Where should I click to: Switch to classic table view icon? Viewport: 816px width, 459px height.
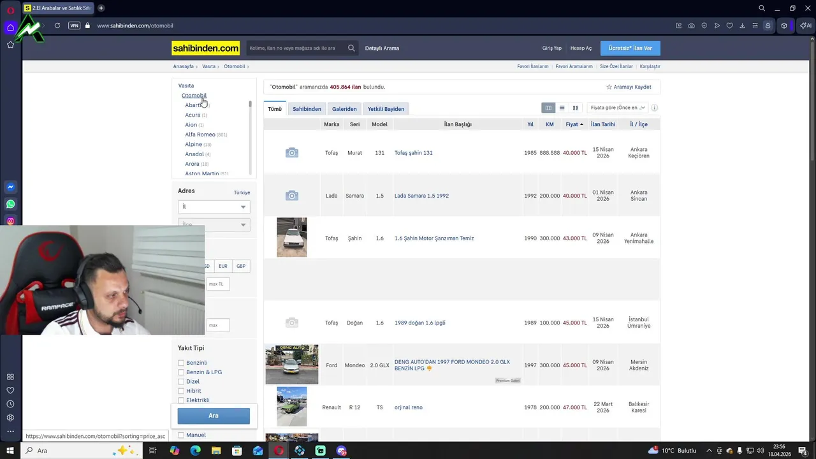548,108
